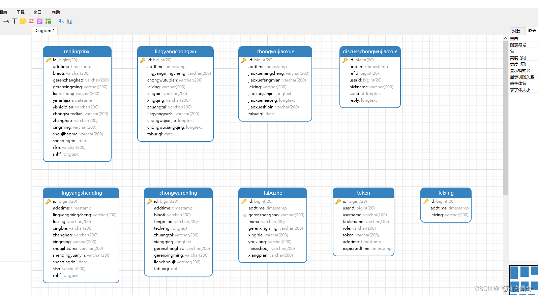Select the yellow note tool
Image resolution: width=538 pixels, height=295 pixels.
click(x=23, y=21)
